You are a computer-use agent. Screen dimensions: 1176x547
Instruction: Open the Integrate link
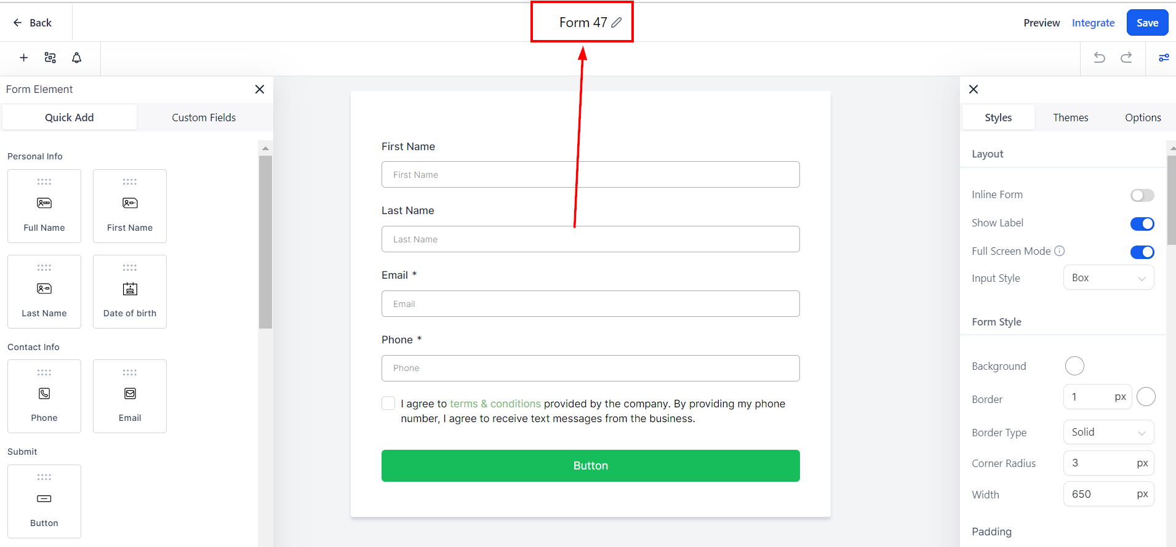[1093, 23]
